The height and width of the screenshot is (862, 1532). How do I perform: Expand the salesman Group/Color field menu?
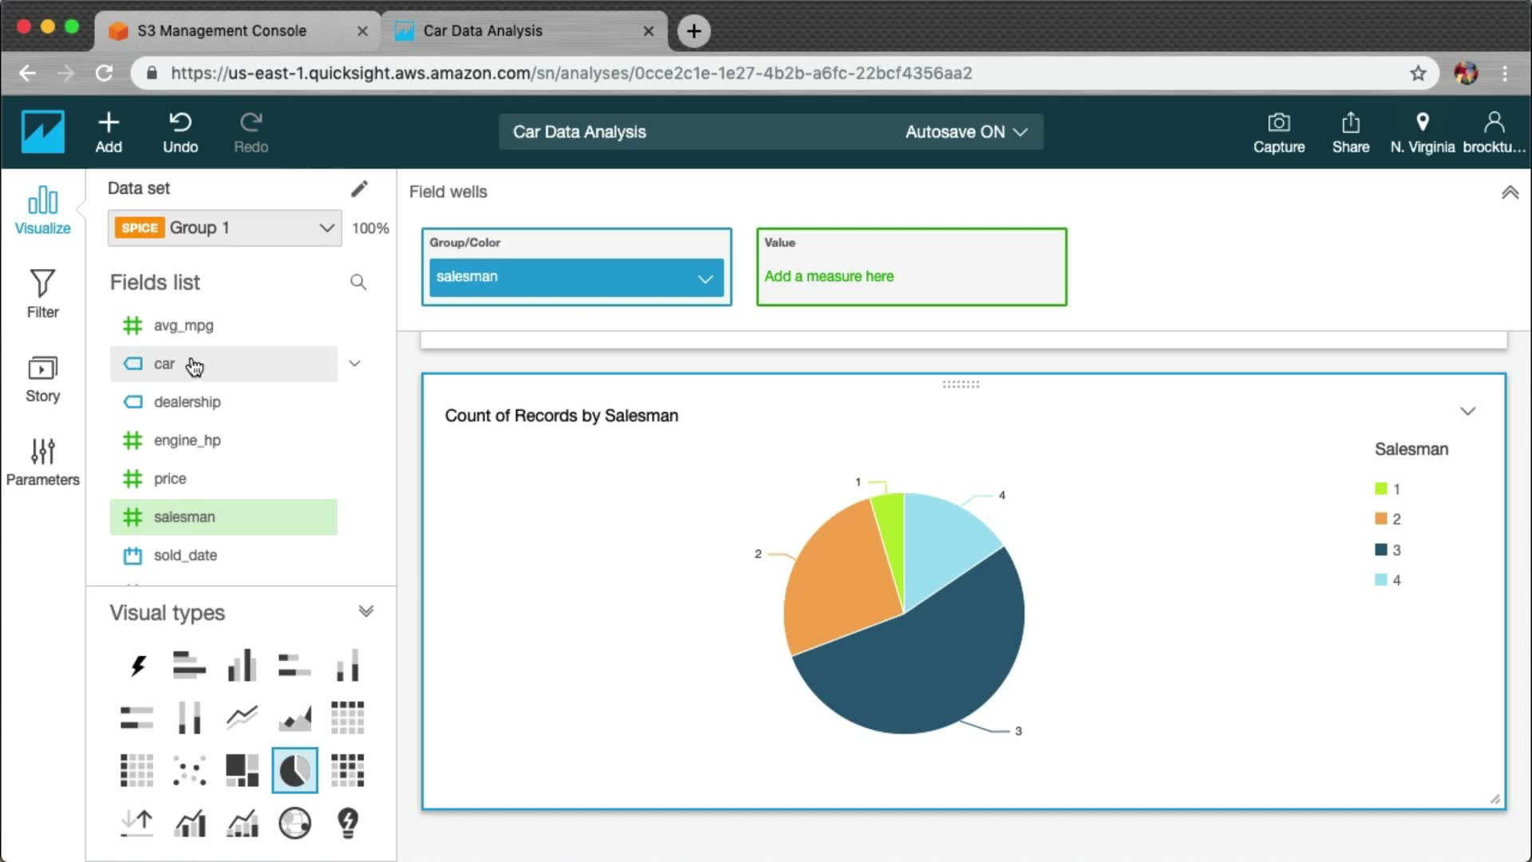coord(705,279)
